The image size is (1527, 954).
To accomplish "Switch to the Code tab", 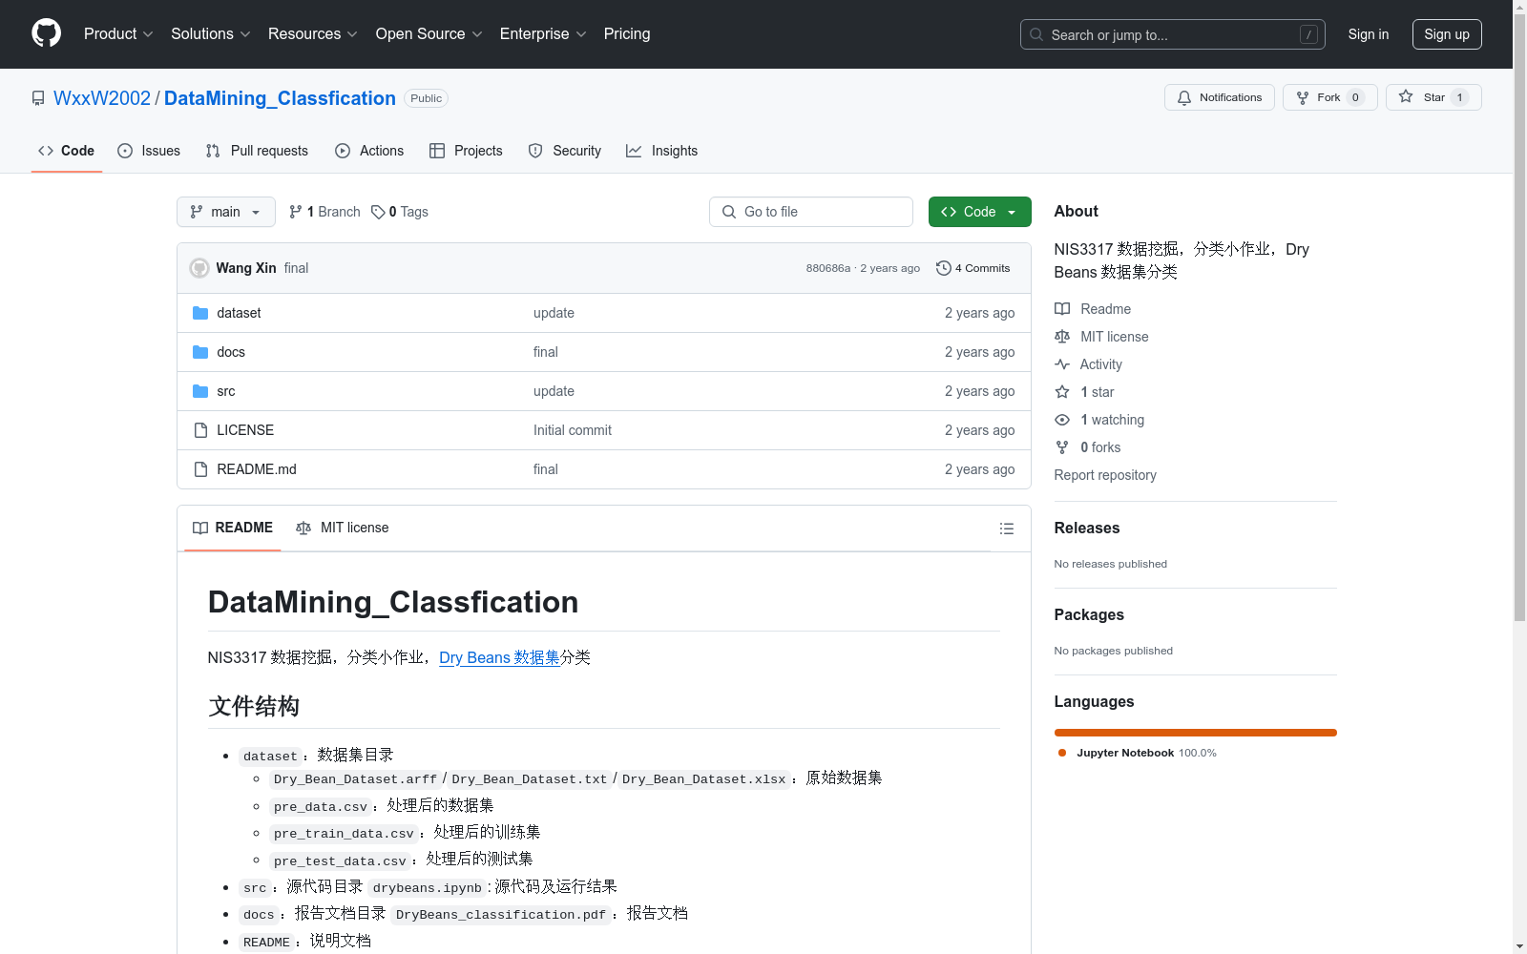I will point(67,151).
